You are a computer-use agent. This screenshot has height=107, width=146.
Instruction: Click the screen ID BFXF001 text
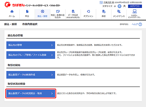pyautogui.click(x=124, y=24)
